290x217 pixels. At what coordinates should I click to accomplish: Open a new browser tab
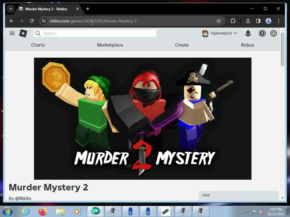(x=88, y=9)
